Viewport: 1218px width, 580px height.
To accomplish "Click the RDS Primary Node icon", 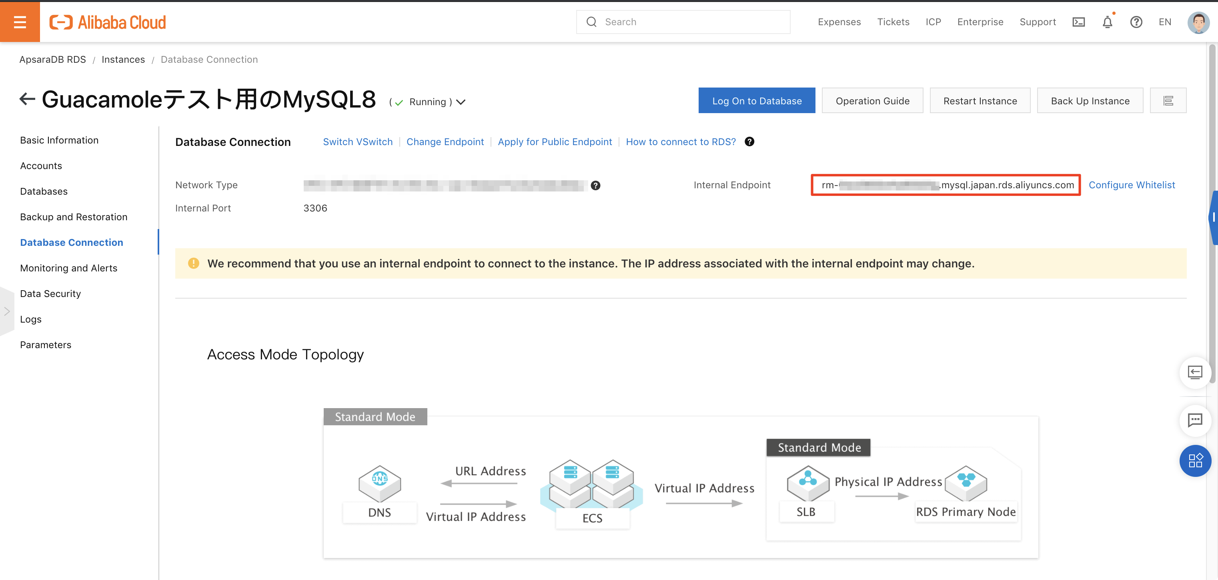I will 966,484.
